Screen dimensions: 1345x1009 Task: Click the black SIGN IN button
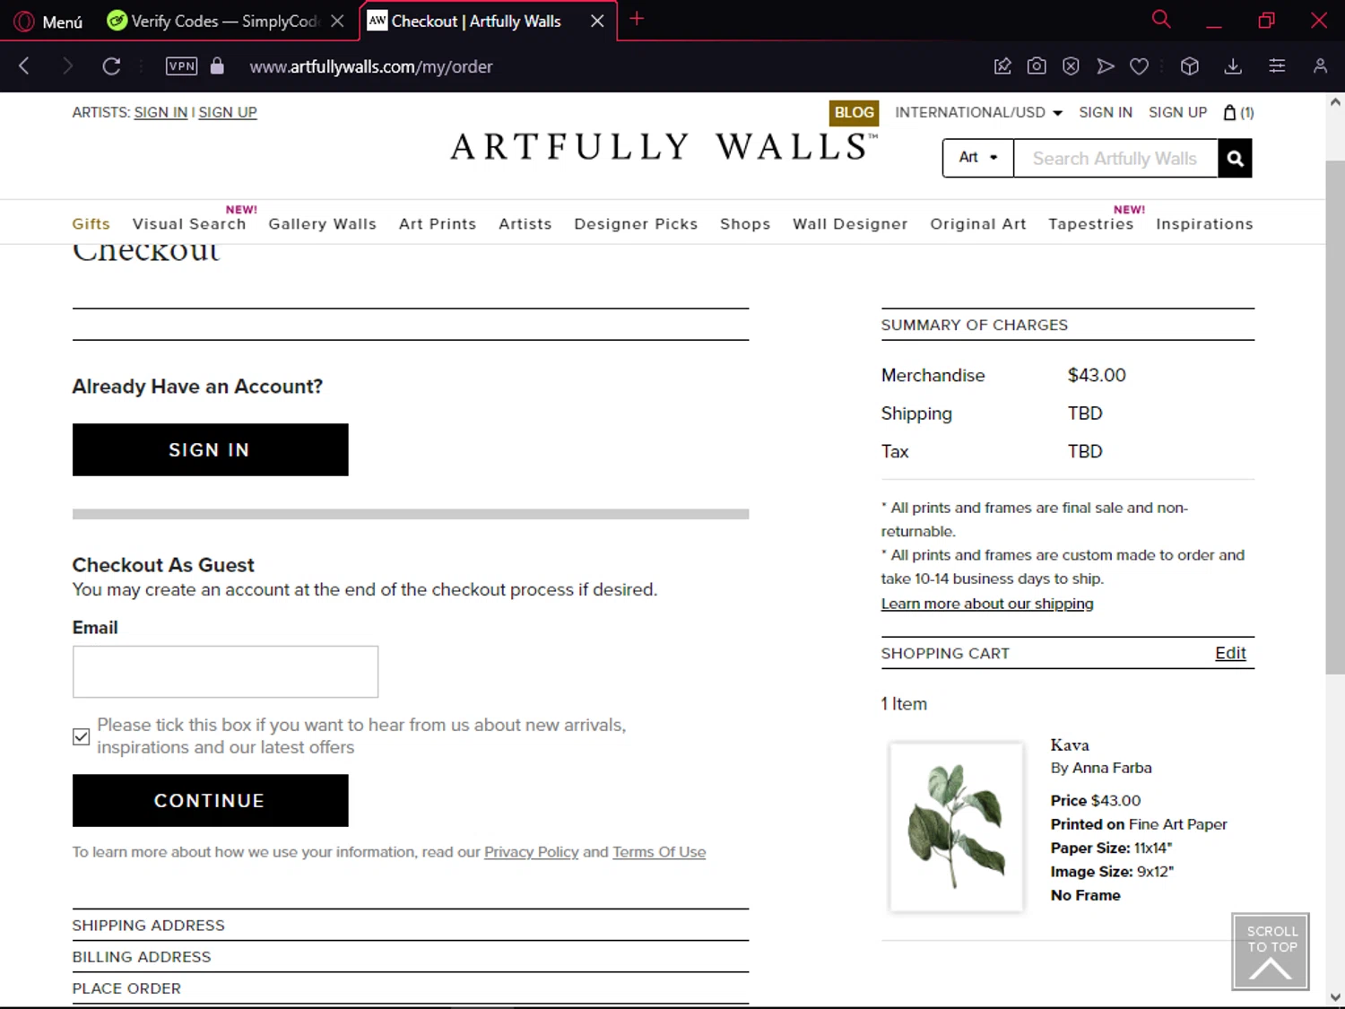(x=210, y=449)
